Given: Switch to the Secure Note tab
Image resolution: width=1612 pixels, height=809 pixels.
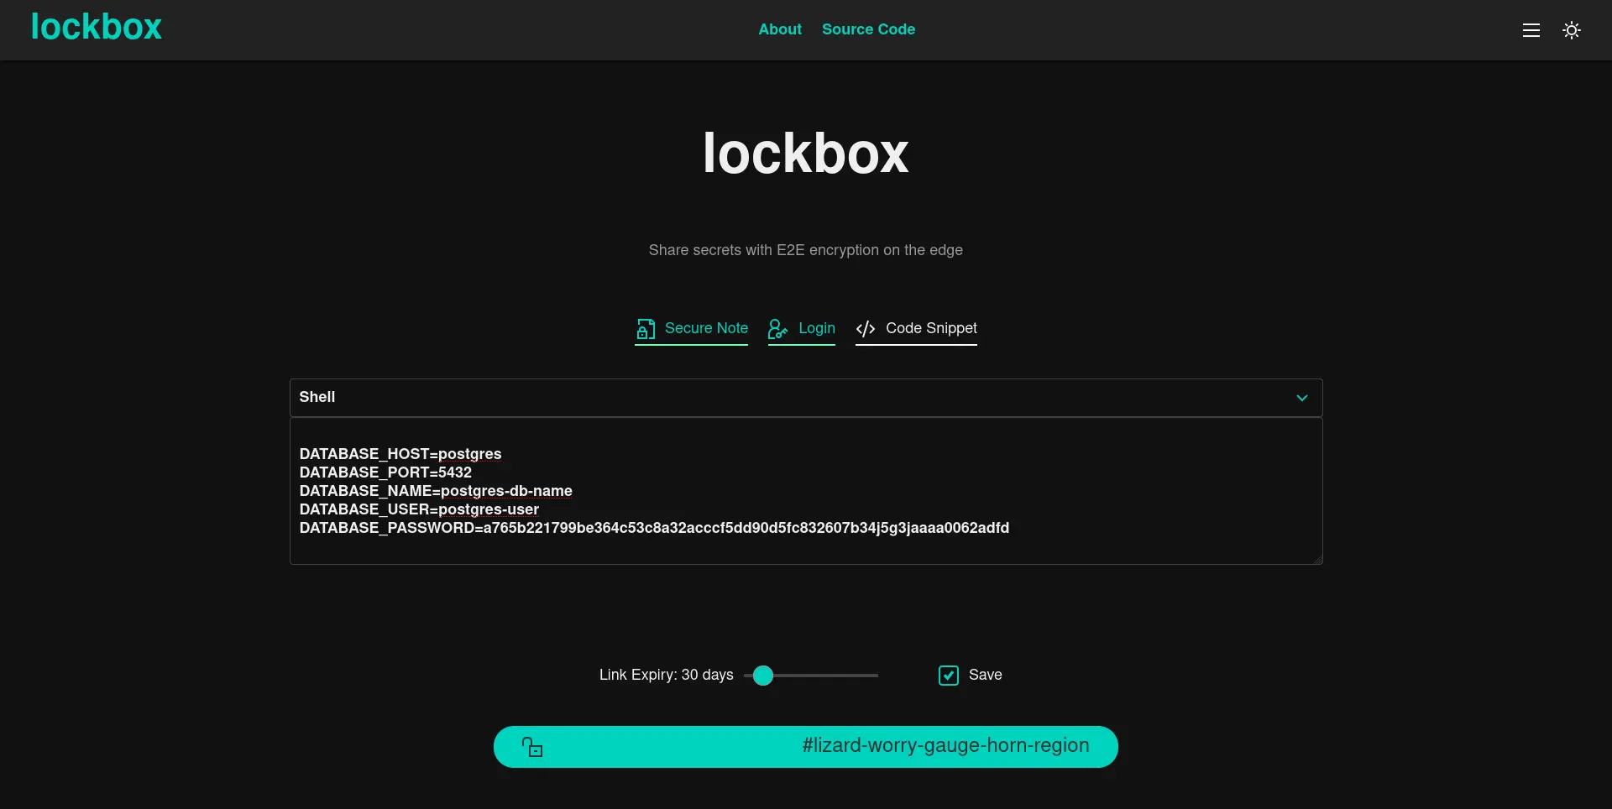Looking at the screenshot, I should point(706,328).
